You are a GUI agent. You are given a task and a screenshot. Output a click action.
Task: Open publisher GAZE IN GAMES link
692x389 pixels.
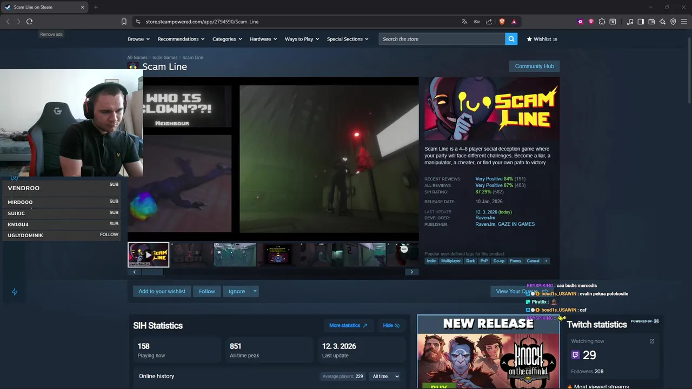pyautogui.click(x=516, y=224)
